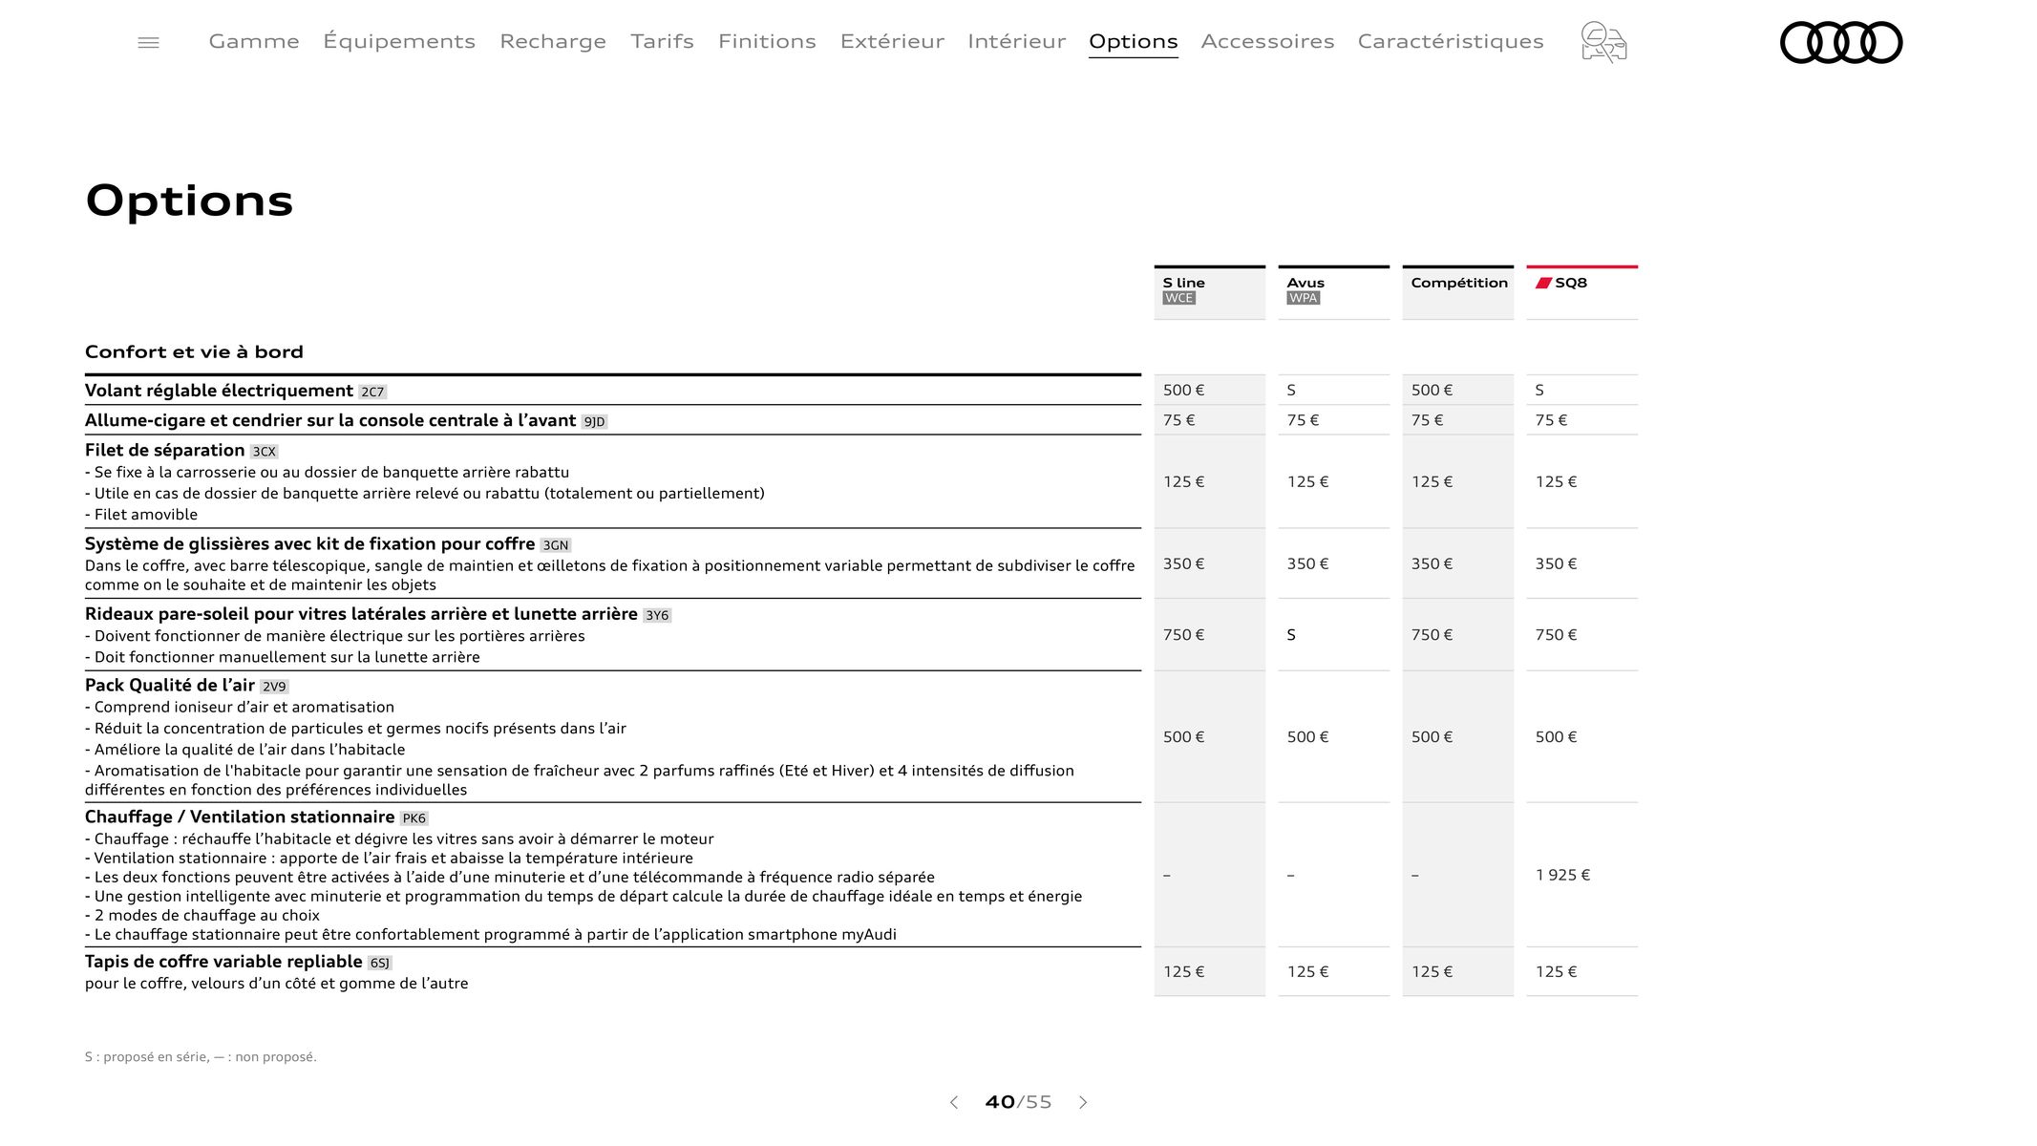Click the WPA code badge
The width and height of the screenshot is (2037, 1146).
point(1303,298)
